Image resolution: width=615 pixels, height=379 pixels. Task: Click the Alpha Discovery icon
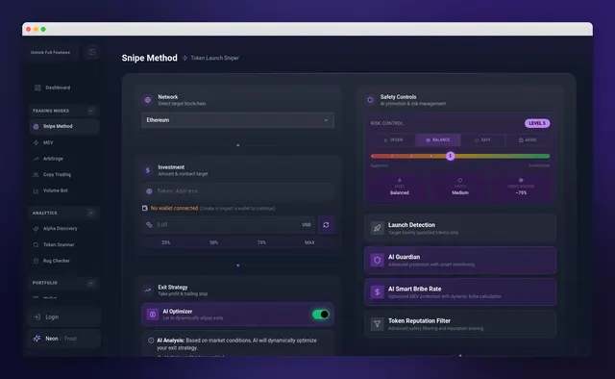pos(37,229)
